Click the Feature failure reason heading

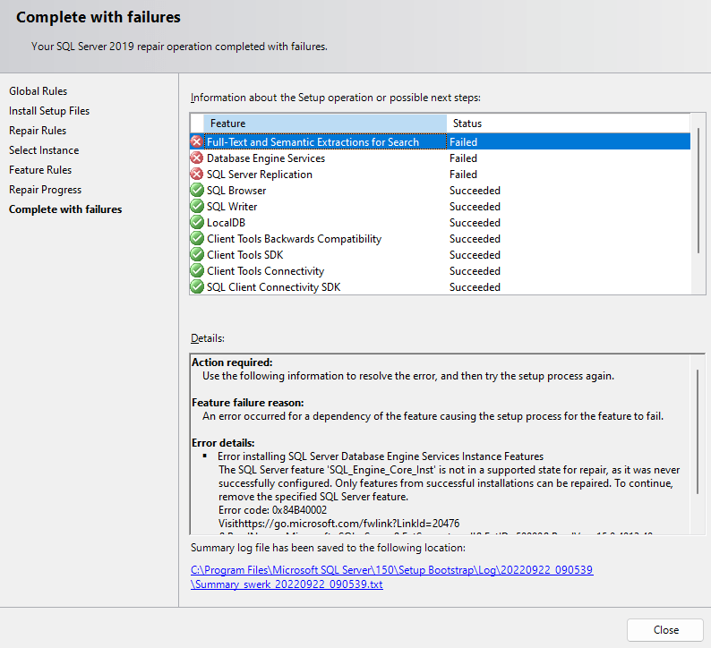click(247, 403)
